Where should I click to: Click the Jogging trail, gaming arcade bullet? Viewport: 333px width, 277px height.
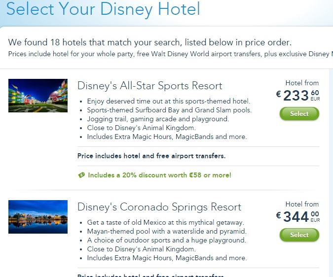(158, 119)
